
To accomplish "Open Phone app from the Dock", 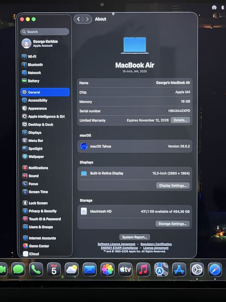I will [x=36, y=269].
